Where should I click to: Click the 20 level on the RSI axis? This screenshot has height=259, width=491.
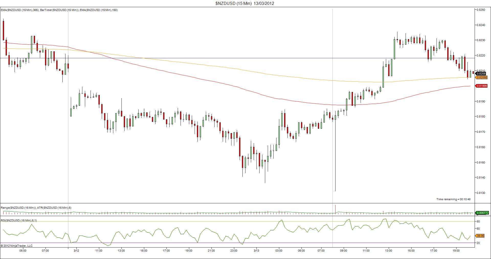(478, 243)
